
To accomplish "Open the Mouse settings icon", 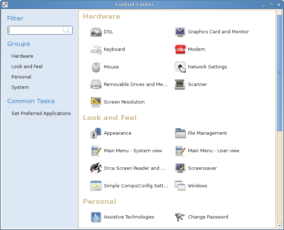I will pyautogui.click(x=96, y=67).
